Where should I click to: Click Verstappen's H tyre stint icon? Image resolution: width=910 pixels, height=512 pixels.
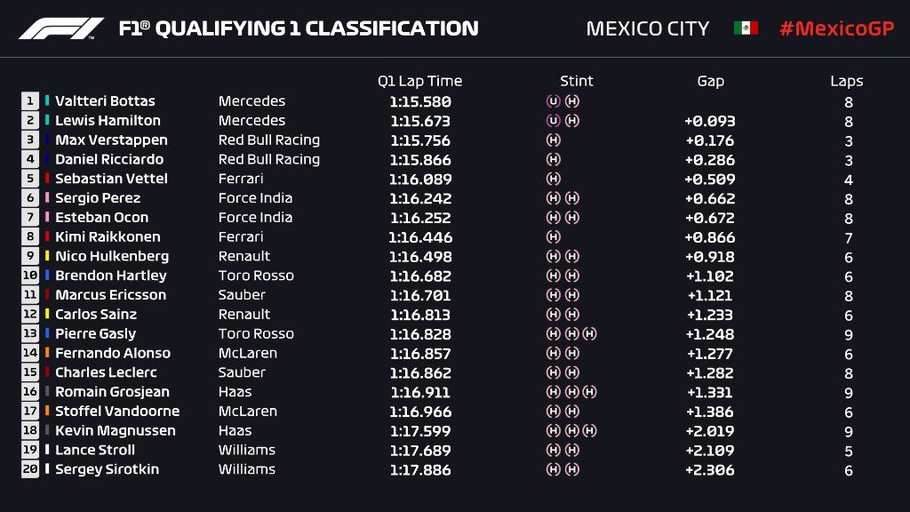(x=553, y=140)
